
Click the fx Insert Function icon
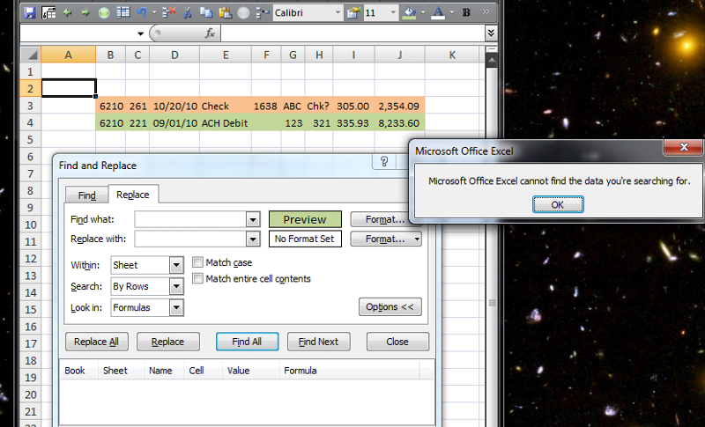coord(210,33)
